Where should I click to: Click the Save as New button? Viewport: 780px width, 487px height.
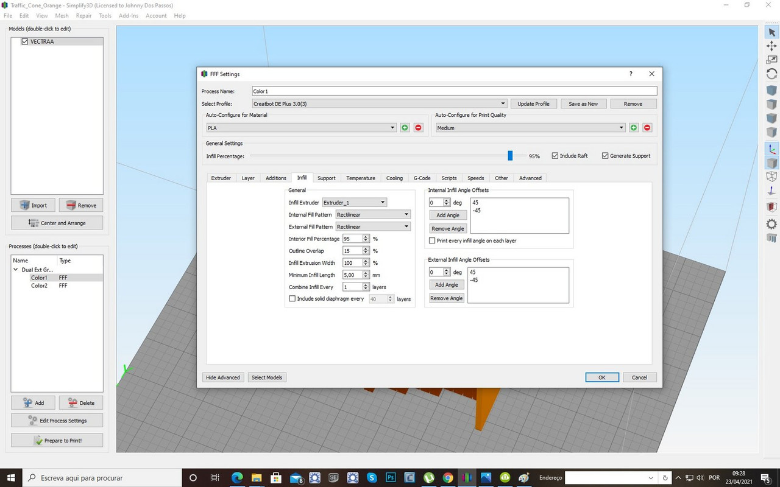pos(583,103)
